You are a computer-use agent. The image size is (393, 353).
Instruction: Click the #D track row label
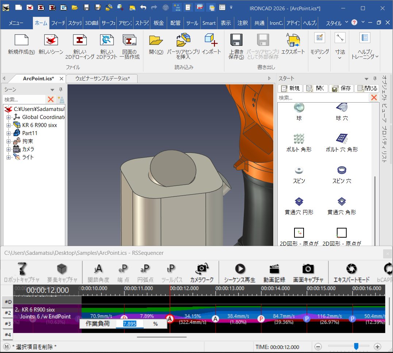point(8,302)
